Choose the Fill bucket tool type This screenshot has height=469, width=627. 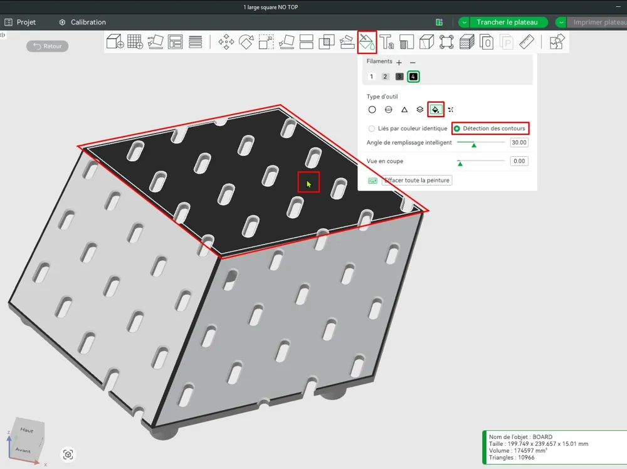tap(436, 109)
